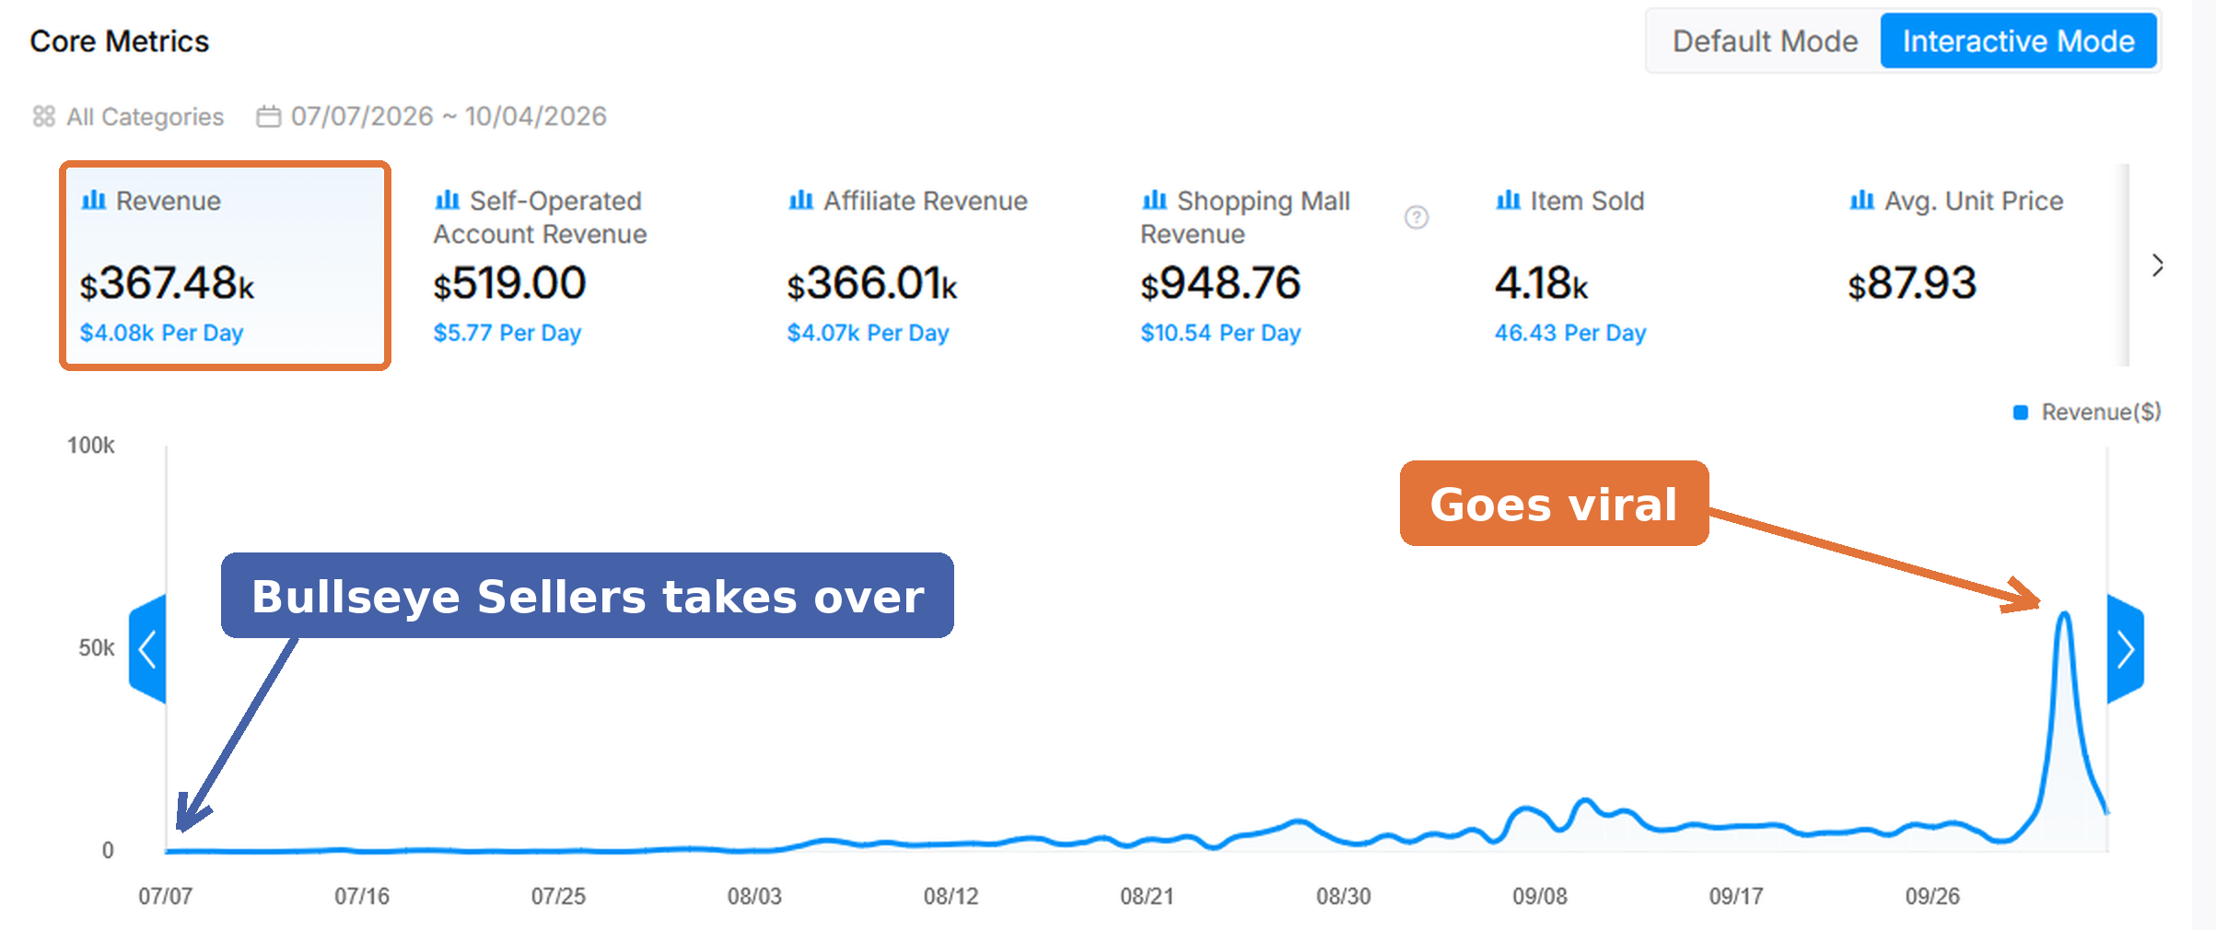Show more metric cards with right chevron
The image size is (2216, 930).
click(x=2158, y=265)
